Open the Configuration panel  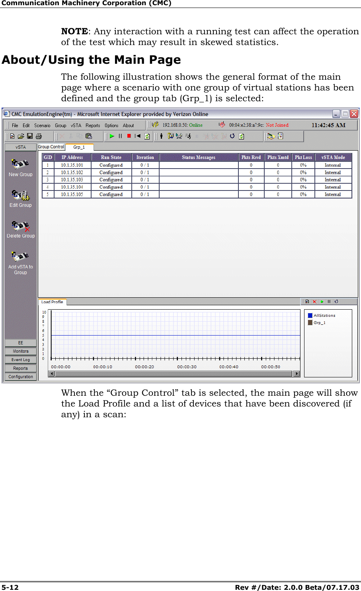[20, 376]
